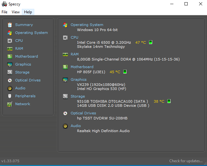This screenshot has height=166, width=207.
Task: Click Intel Core i5 6500 @ 3.20GHz text
Action: coord(104,42)
